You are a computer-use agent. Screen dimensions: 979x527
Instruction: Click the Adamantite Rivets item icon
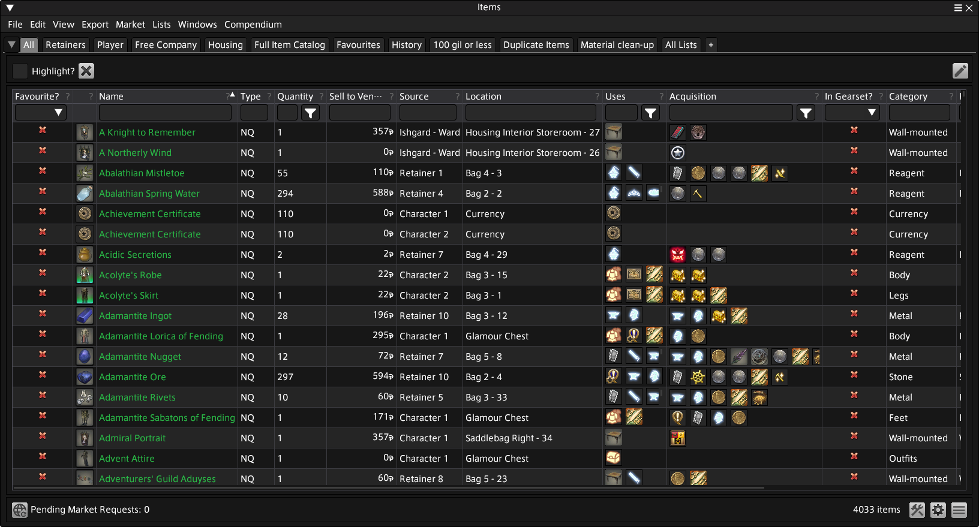[85, 397]
